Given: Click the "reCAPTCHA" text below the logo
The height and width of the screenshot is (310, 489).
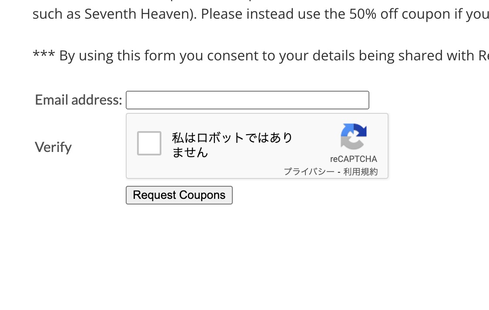Looking at the screenshot, I should (x=353, y=159).
